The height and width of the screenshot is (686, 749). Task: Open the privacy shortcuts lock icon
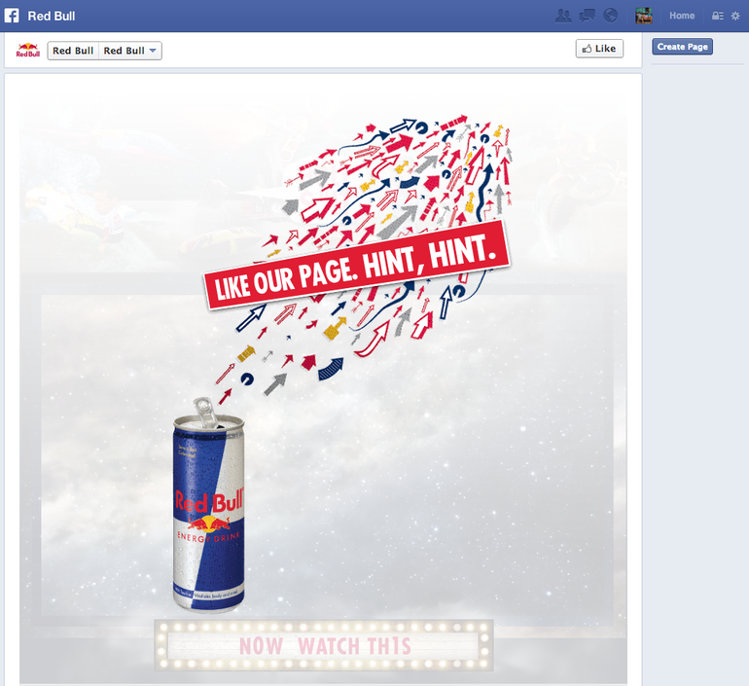point(718,16)
